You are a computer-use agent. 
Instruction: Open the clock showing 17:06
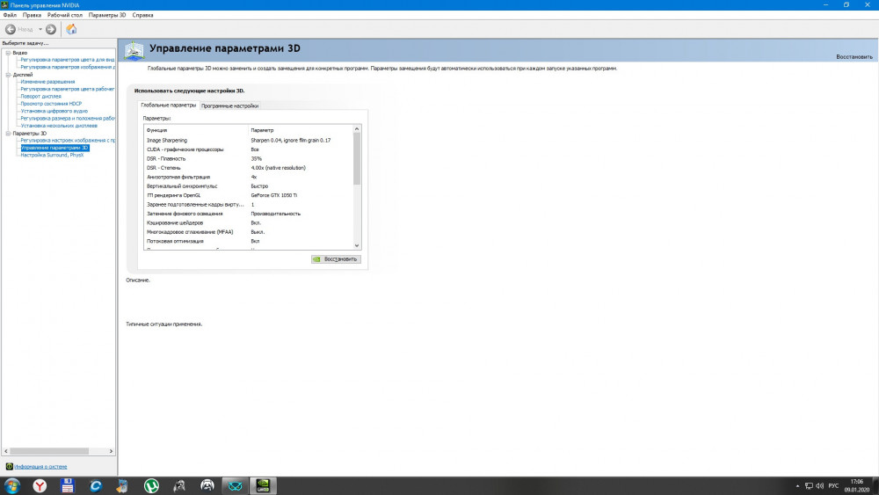pyautogui.click(x=857, y=485)
